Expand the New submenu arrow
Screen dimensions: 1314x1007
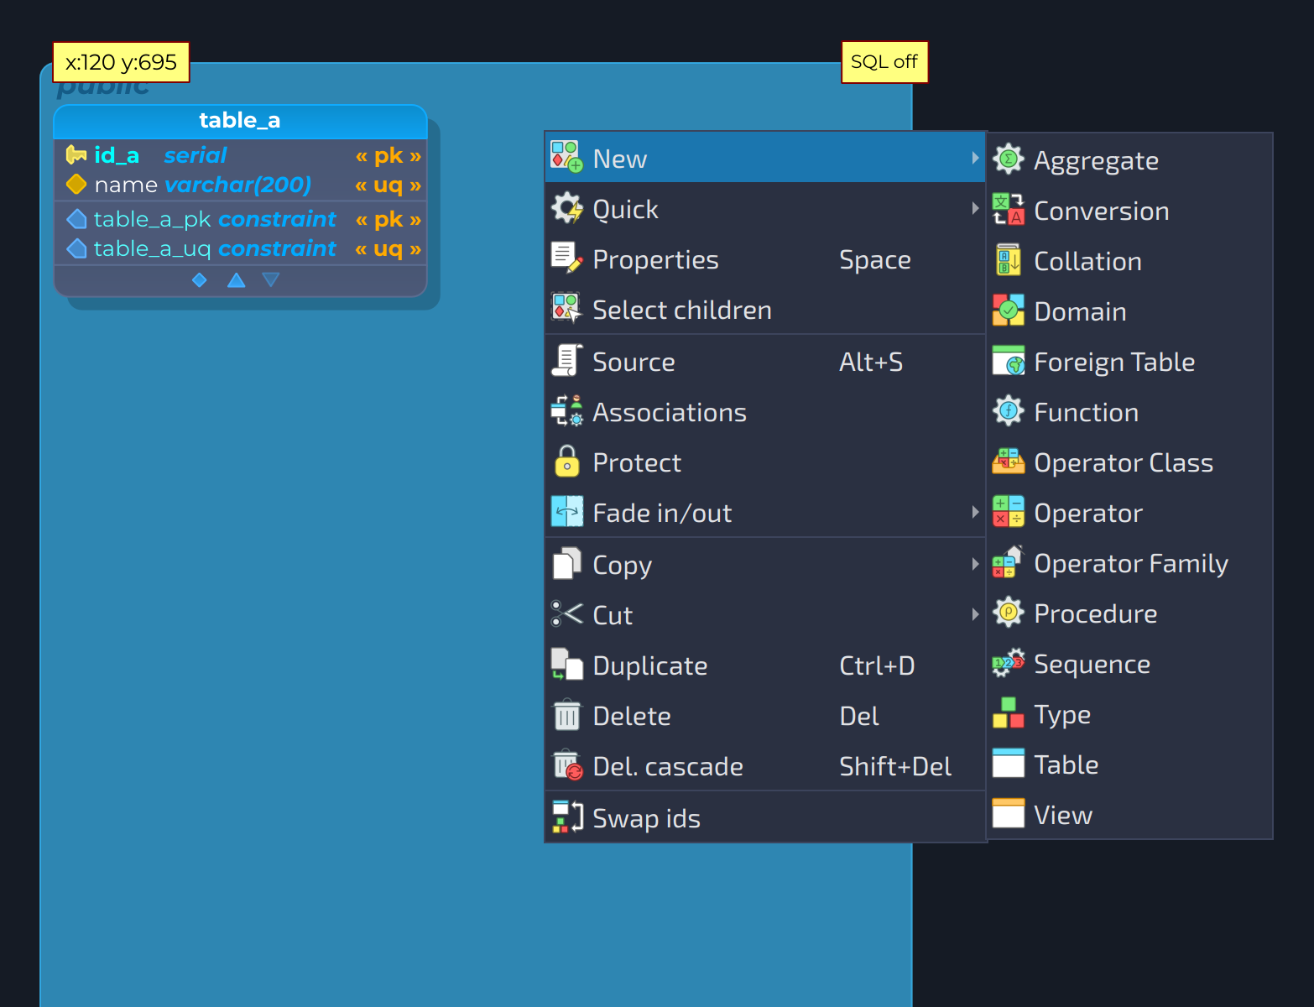[x=975, y=158]
